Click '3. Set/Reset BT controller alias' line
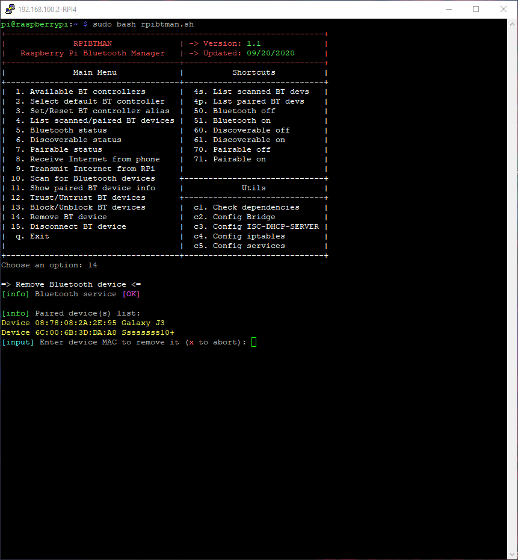Viewport: 518px width, 560px height. pyautogui.click(x=93, y=111)
